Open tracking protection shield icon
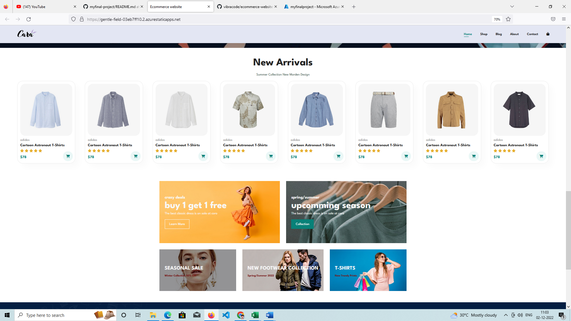Viewport: 571px width, 321px height. click(73, 19)
